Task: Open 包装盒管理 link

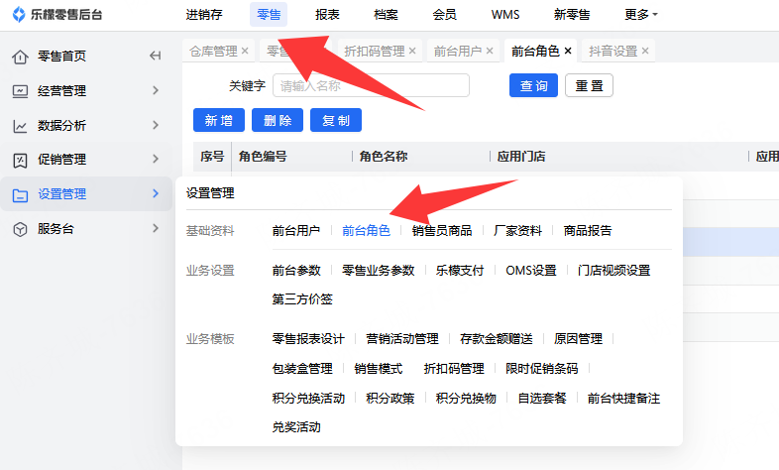Action: click(302, 369)
